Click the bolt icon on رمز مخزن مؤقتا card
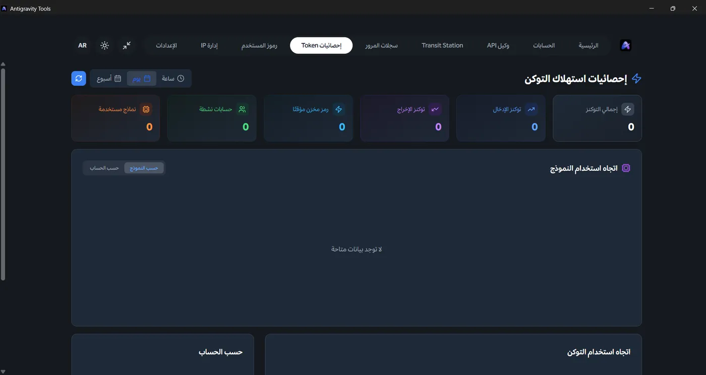This screenshot has height=375, width=706. coord(338,109)
